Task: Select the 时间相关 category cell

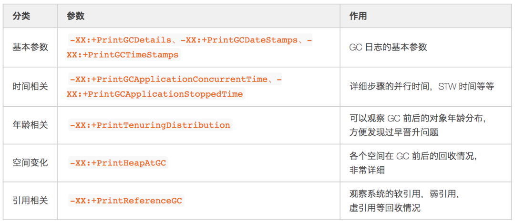Action: pos(30,86)
